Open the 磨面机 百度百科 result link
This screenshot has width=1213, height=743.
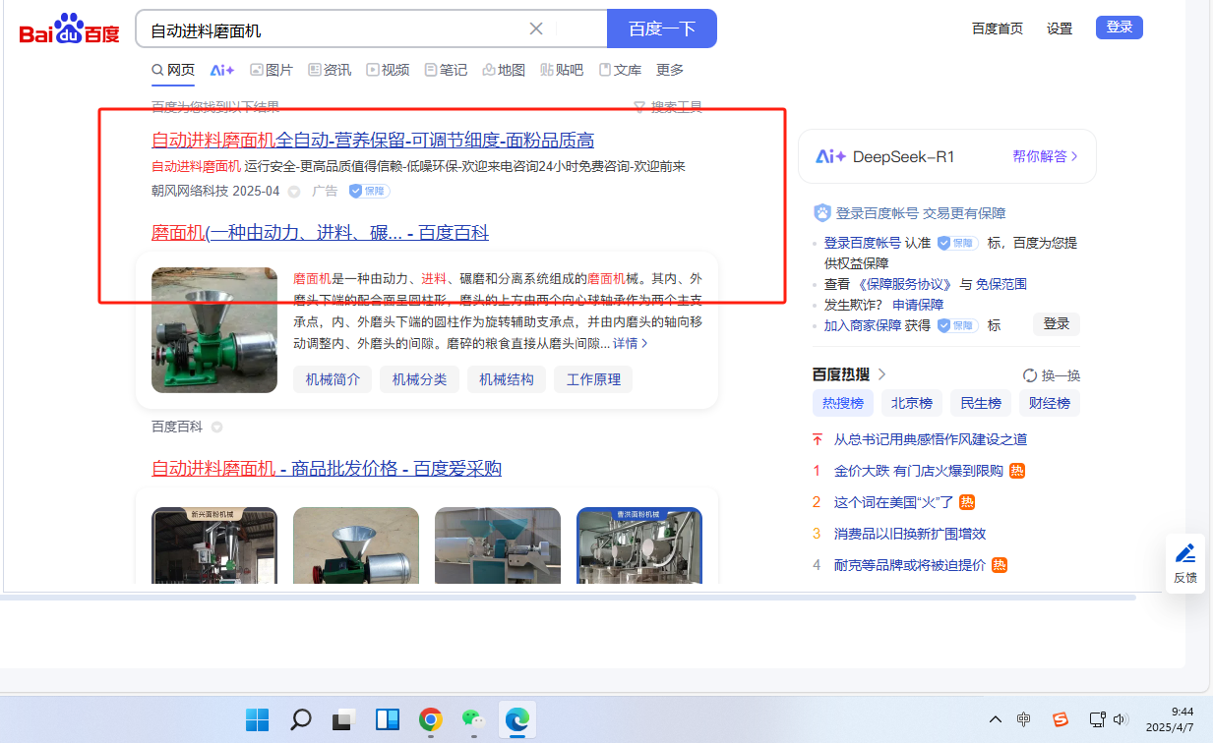click(x=320, y=233)
